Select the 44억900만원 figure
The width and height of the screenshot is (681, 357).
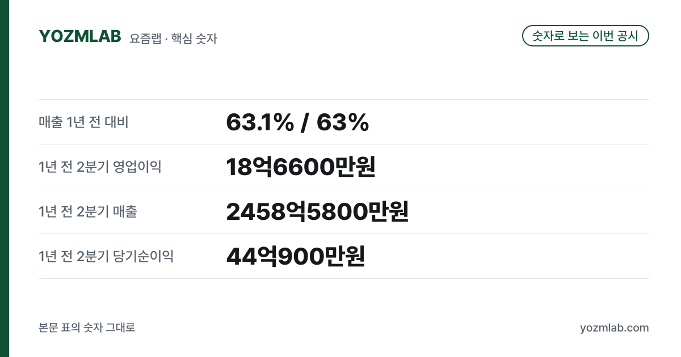[x=295, y=256]
